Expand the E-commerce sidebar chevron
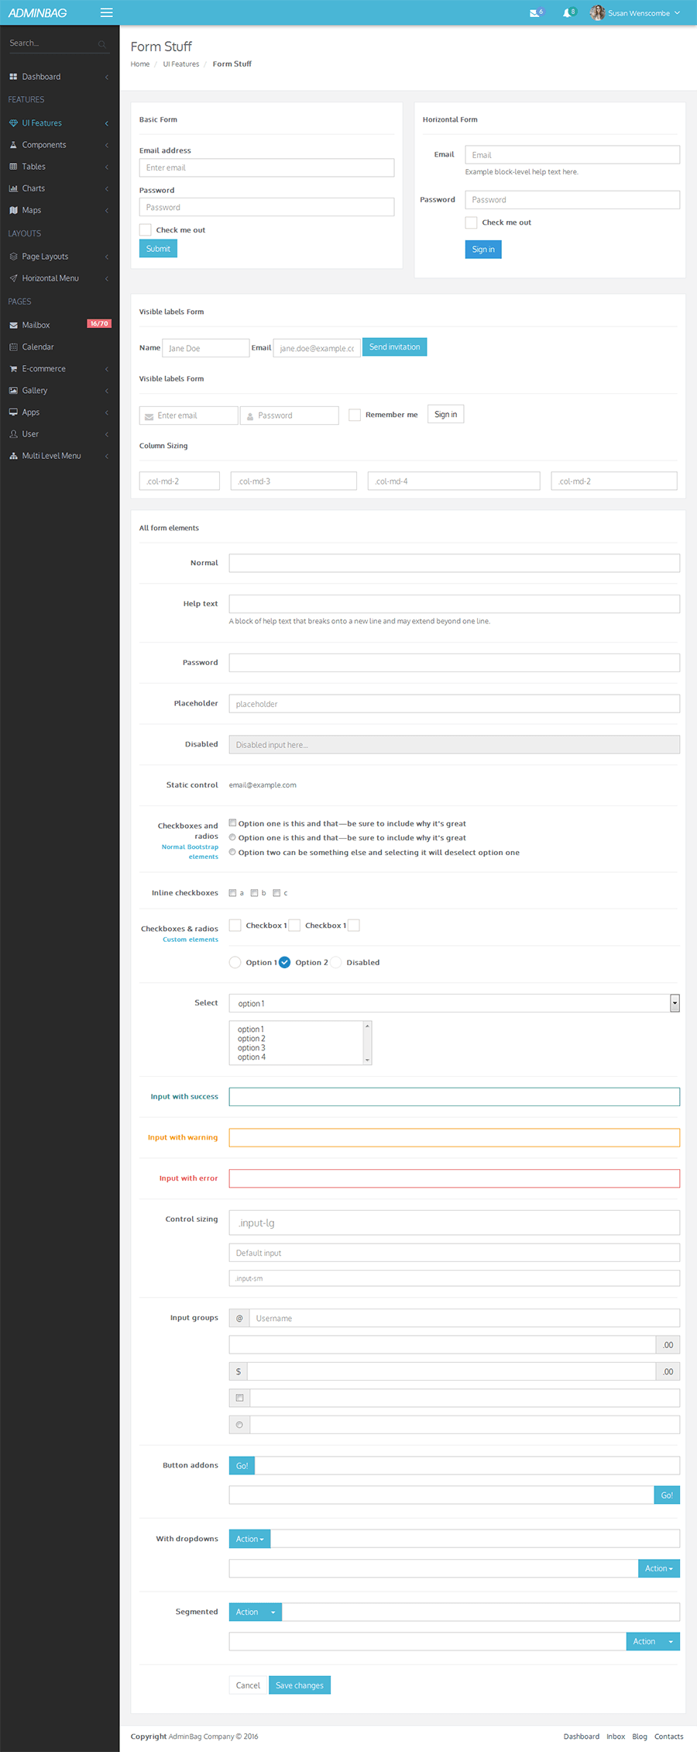Viewport: 697px width, 1752px height. coord(107,369)
